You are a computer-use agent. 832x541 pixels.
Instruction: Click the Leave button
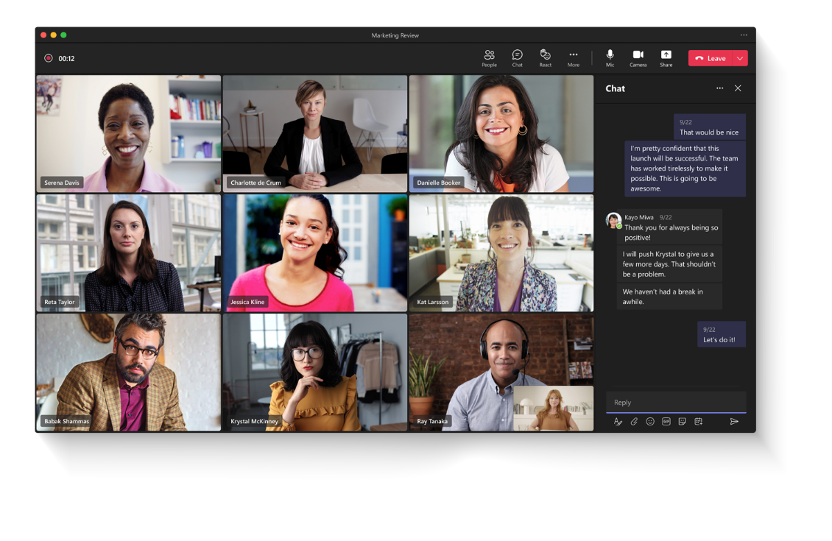tap(710, 58)
